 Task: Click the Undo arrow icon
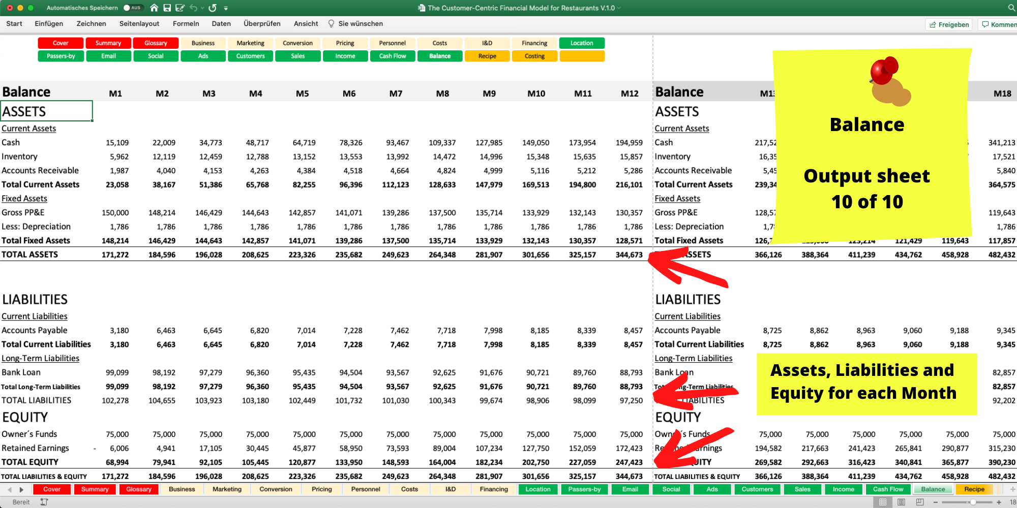pos(193,8)
